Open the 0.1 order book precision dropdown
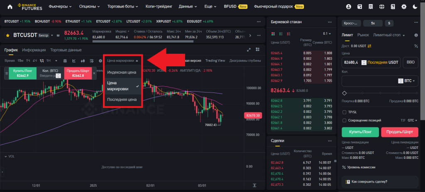425x192 pixels. tap(327, 34)
